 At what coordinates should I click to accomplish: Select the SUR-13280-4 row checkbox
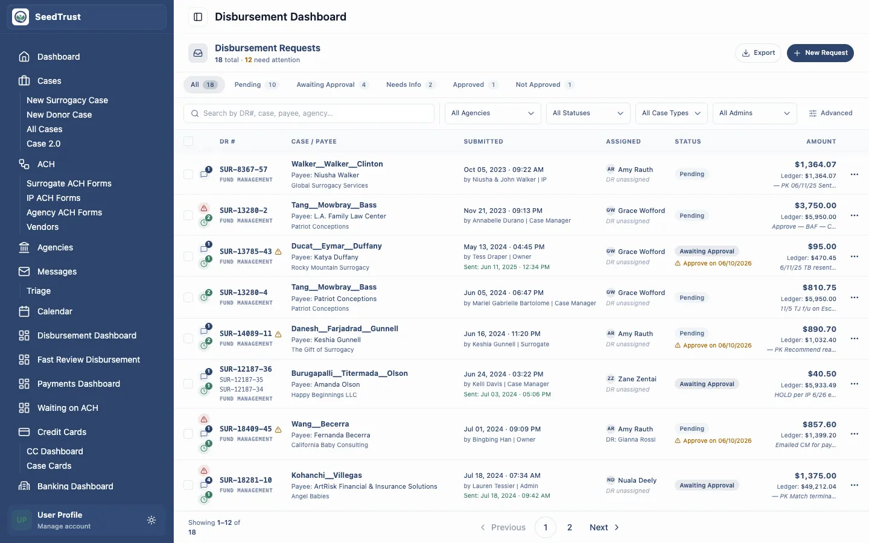pyautogui.click(x=188, y=297)
